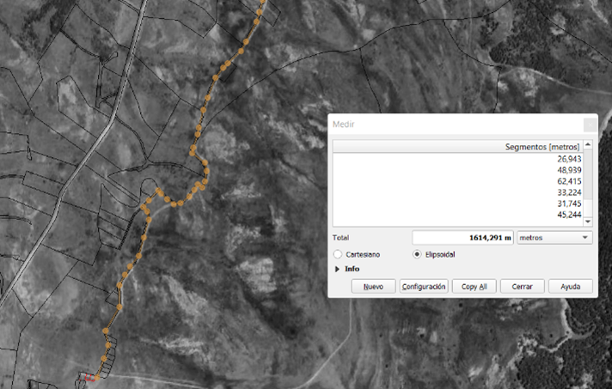This screenshot has width=612, height=389.
Task: Open the metros units dropdown
Action: pyautogui.click(x=554, y=237)
